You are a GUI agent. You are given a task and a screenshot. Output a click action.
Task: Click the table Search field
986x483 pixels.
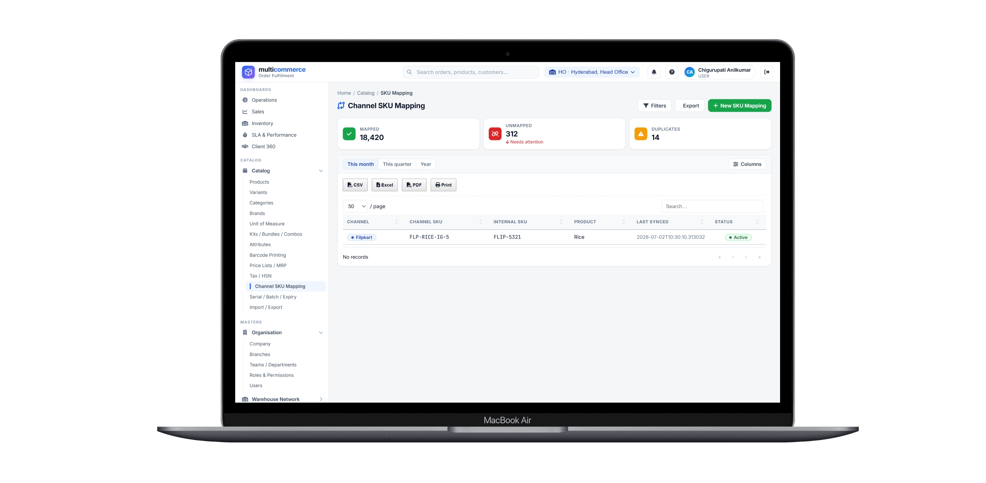pos(712,206)
